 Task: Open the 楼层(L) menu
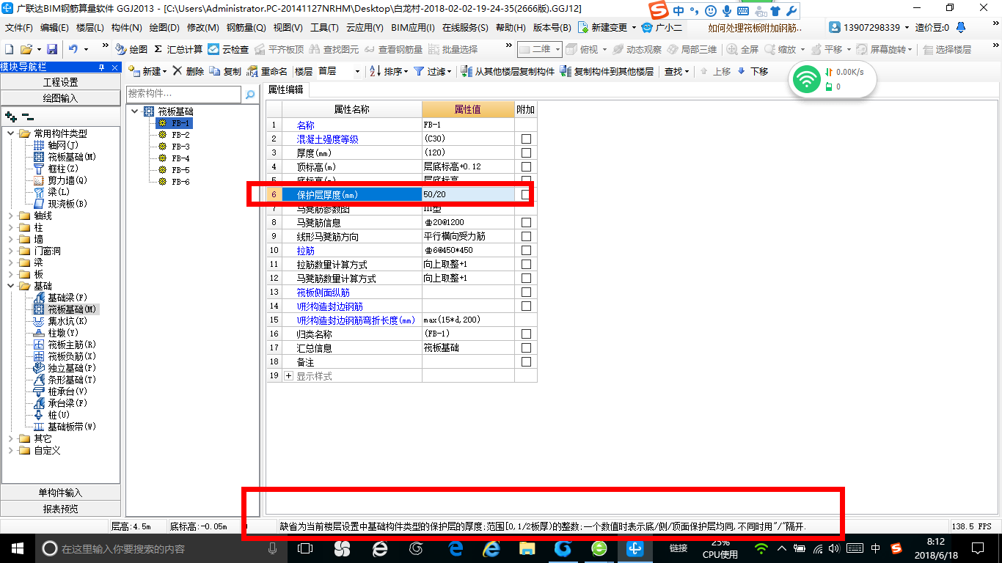tap(89, 27)
